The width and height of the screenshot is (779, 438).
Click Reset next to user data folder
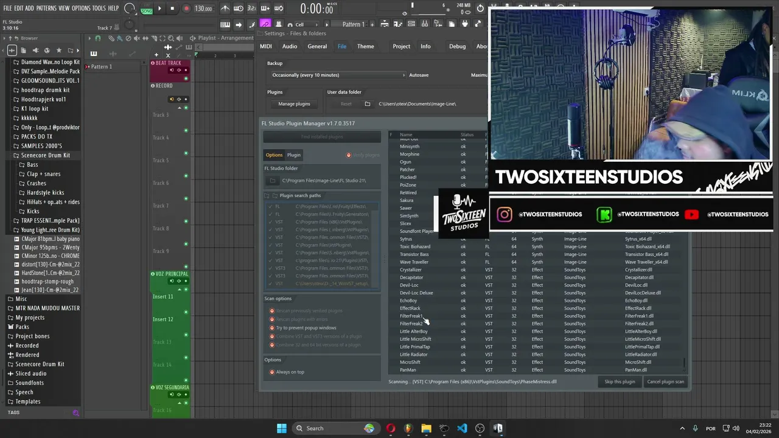pyautogui.click(x=346, y=104)
